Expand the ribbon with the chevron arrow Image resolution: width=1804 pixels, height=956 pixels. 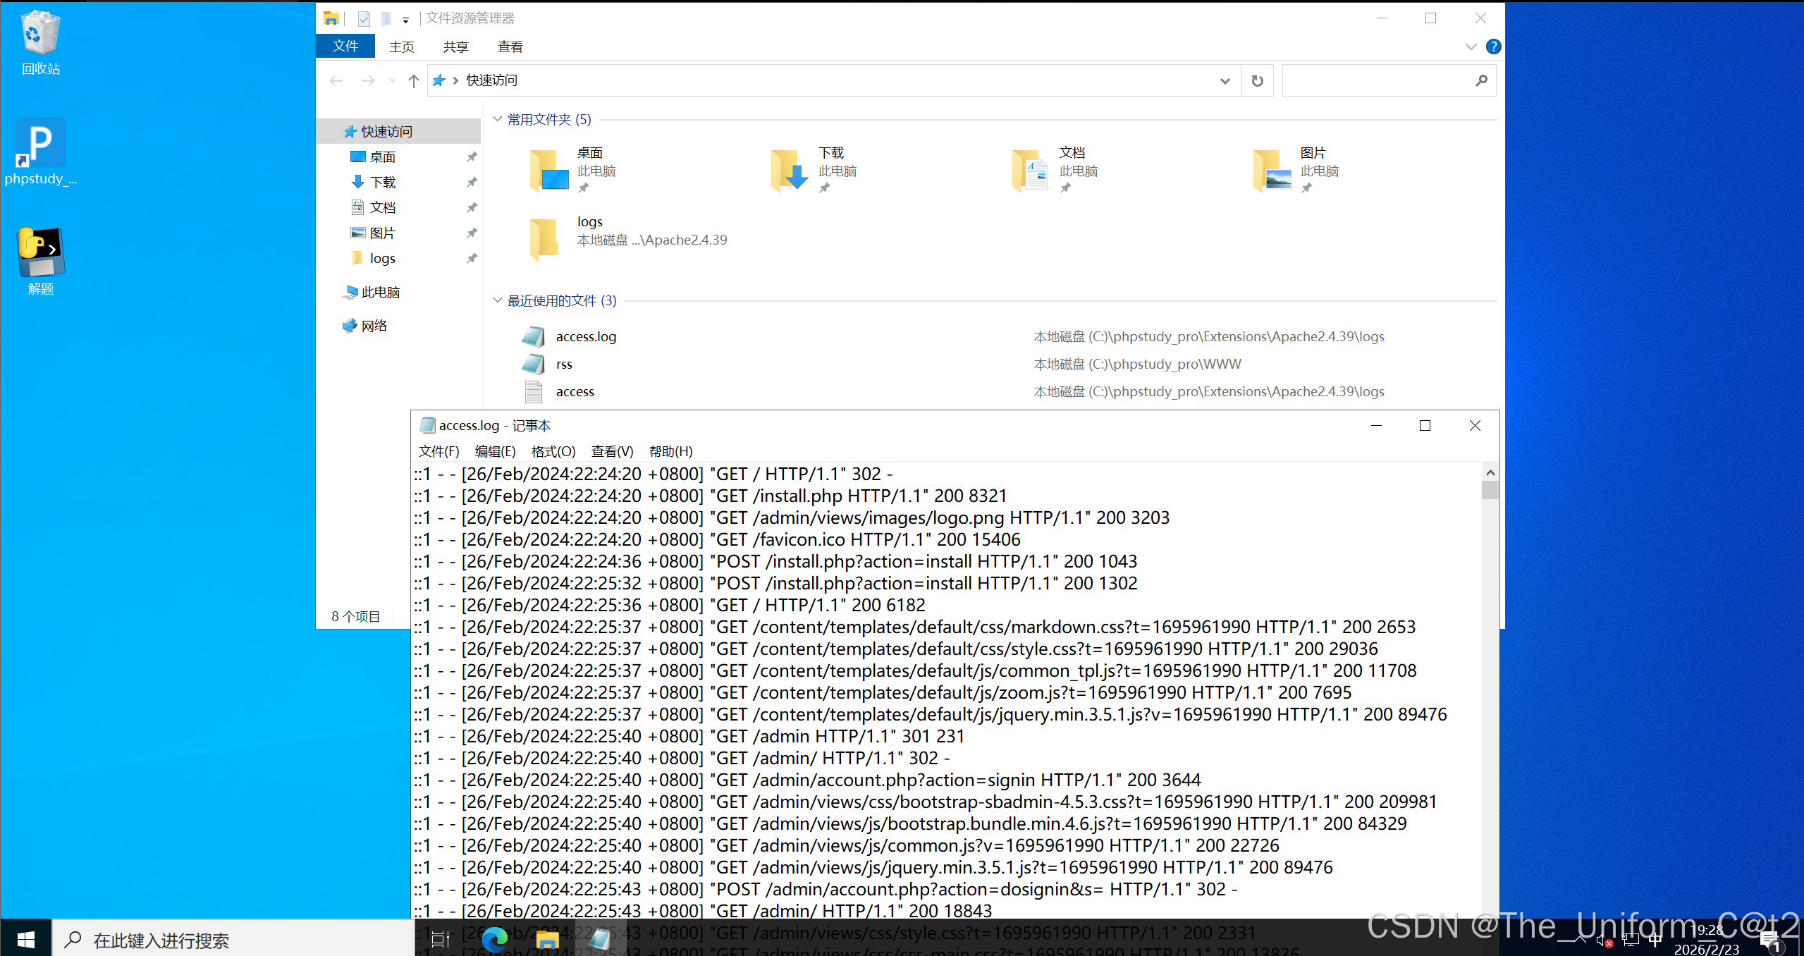pyautogui.click(x=1470, y=47)
